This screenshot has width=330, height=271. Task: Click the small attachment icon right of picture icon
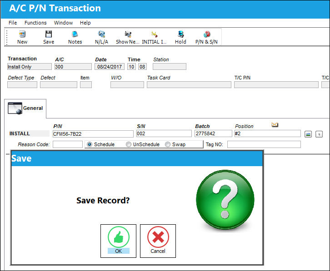(319, 134)
